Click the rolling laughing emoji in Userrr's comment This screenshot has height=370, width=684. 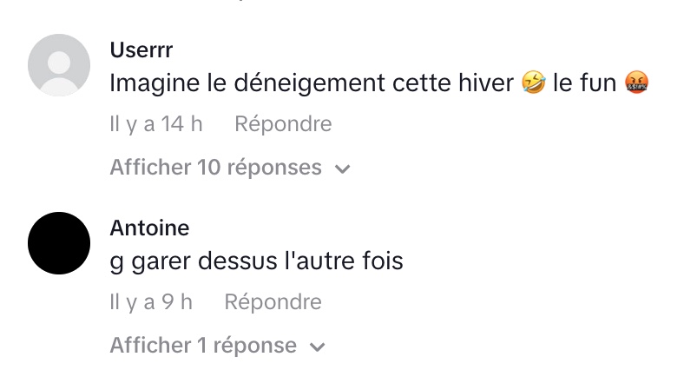coord(534,83)
